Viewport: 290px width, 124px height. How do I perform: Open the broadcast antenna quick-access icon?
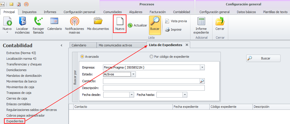pyautogui.click(x=26, y=4)
